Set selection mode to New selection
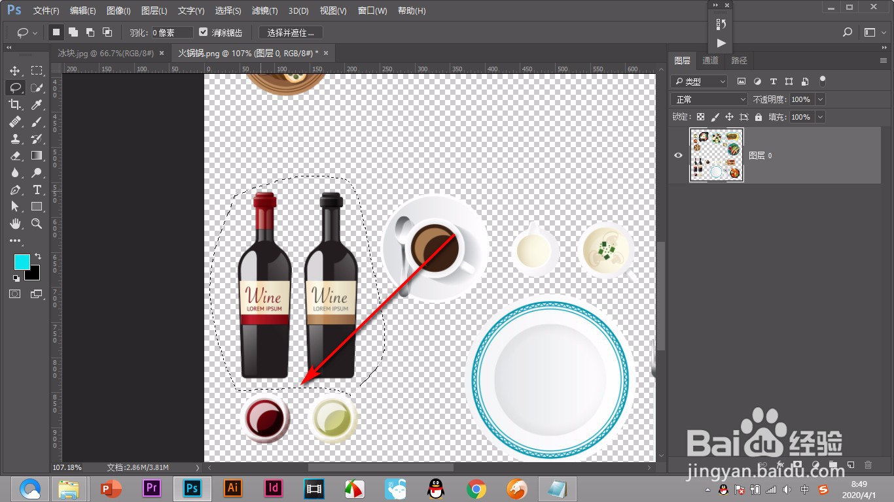894x502 pixels. coord(56,32)
